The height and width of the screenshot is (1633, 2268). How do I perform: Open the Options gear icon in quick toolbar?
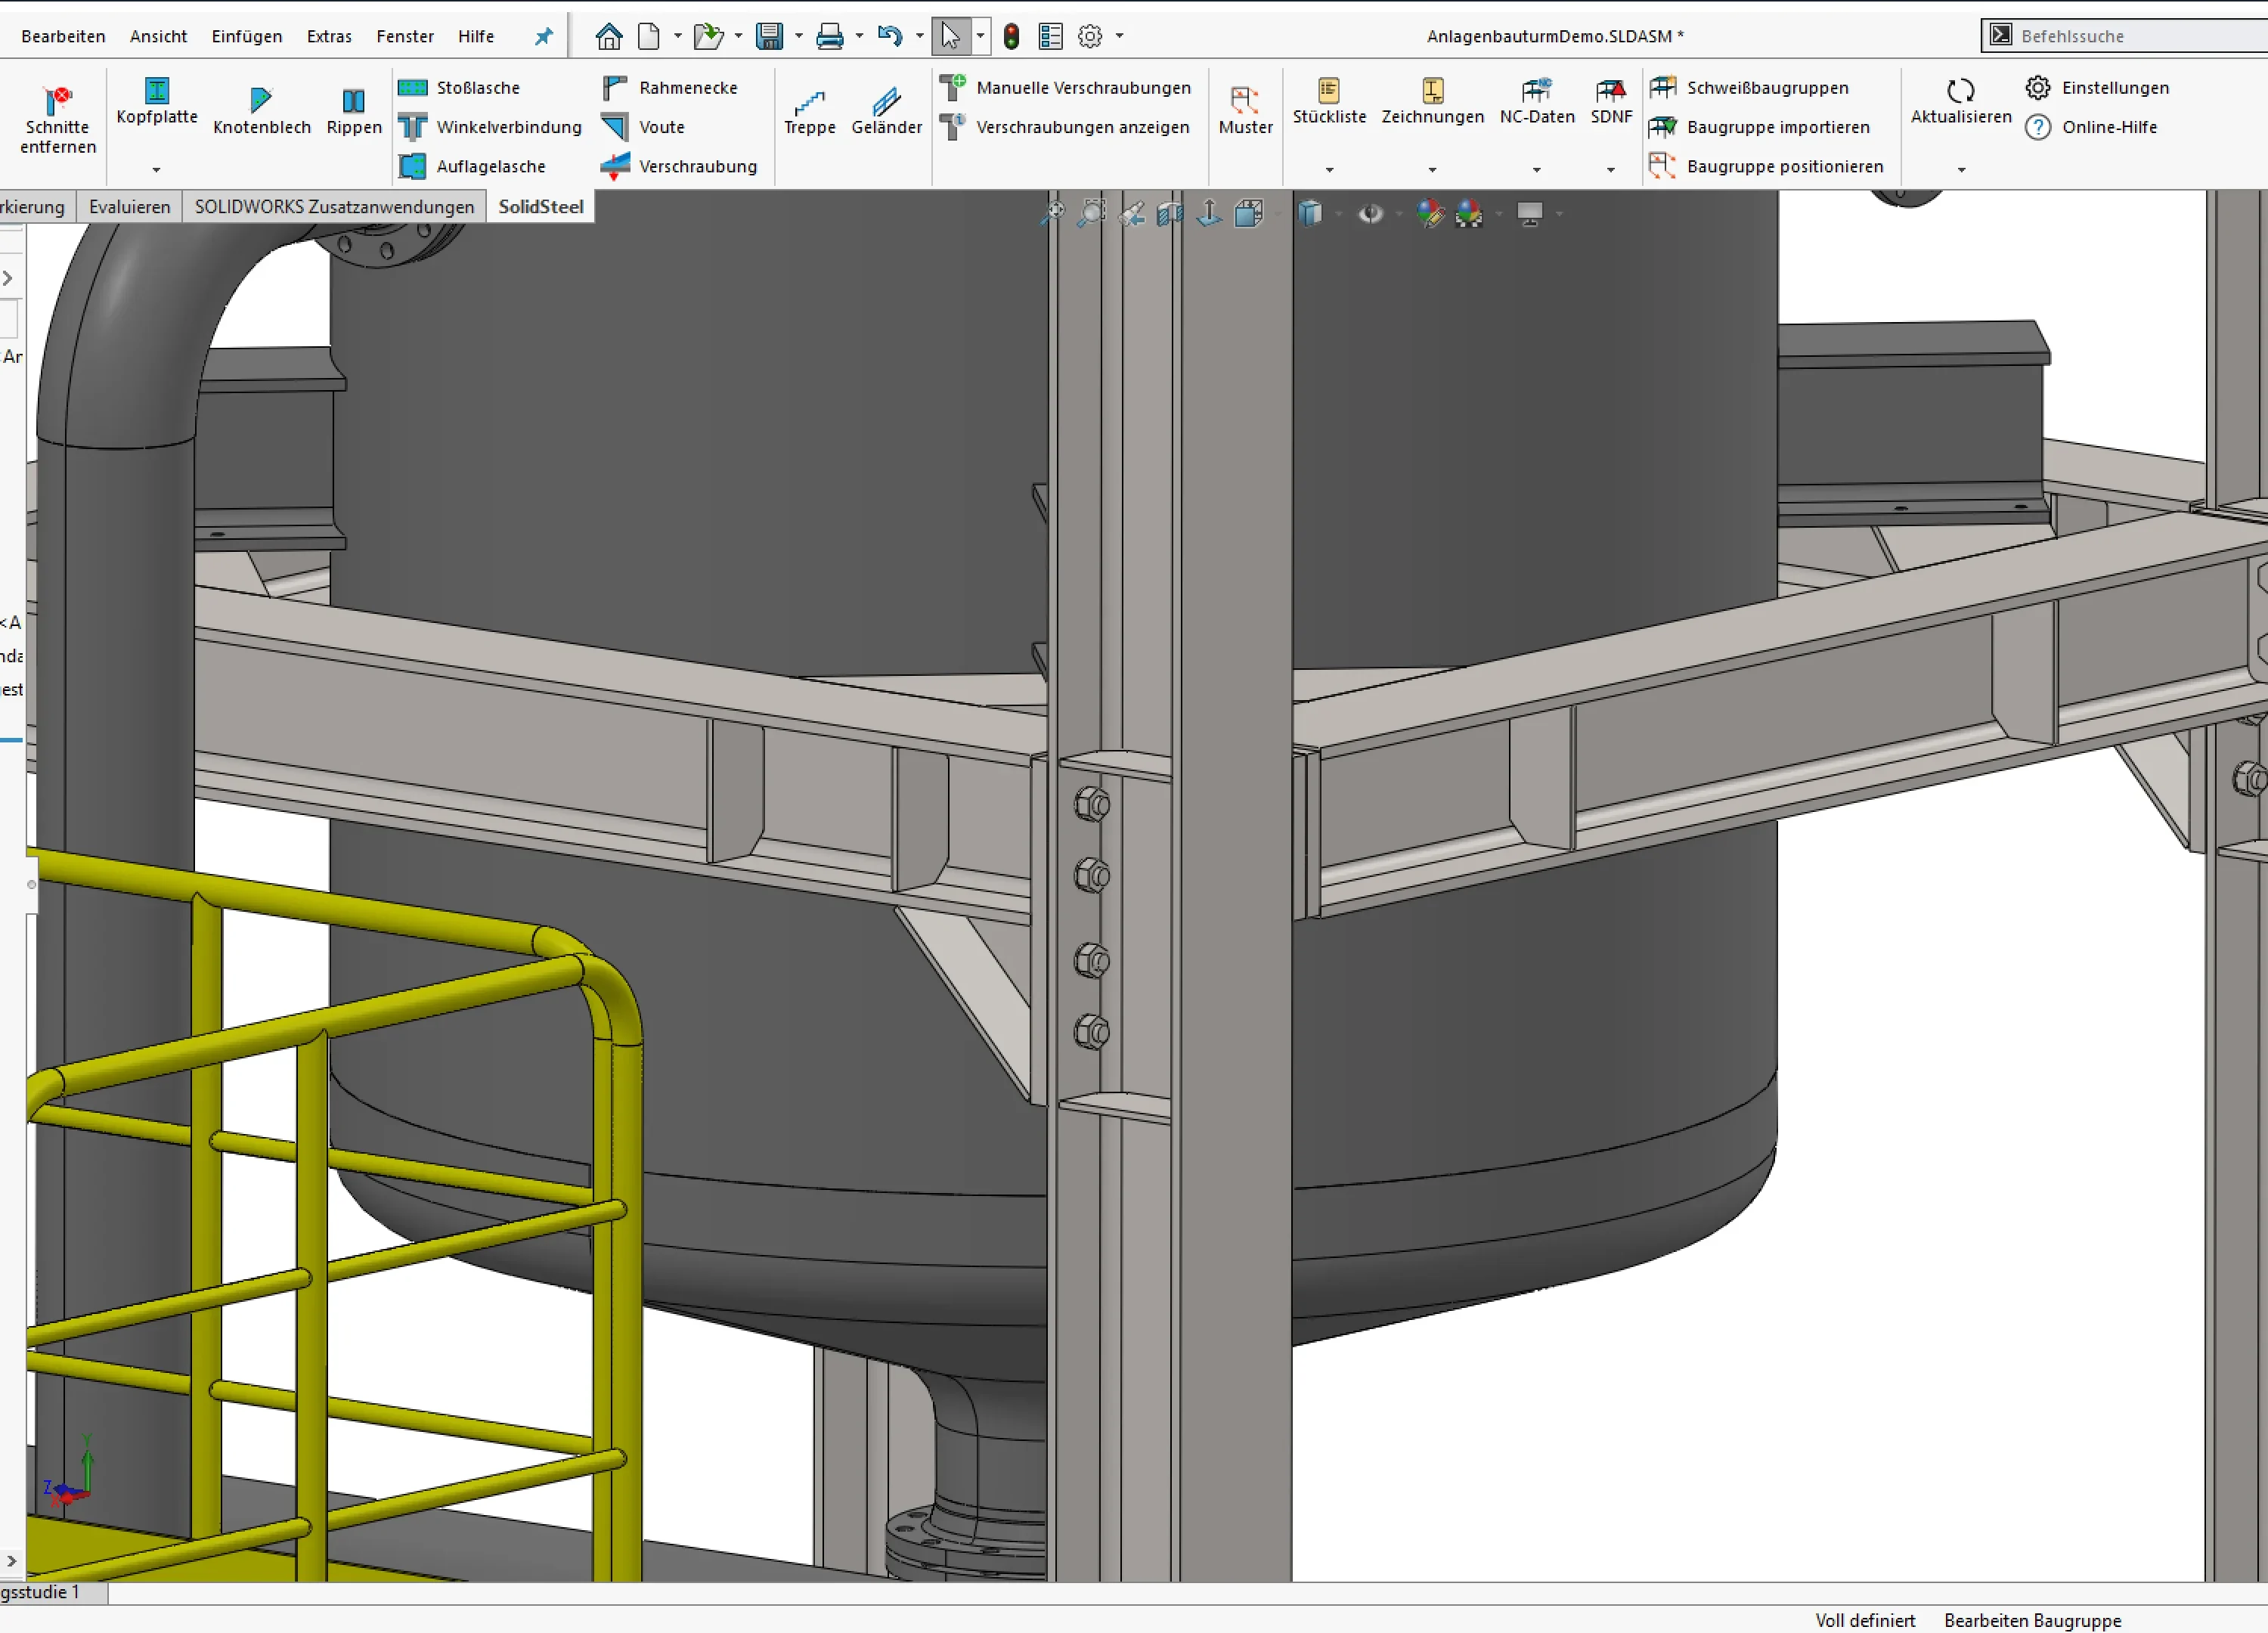pyautogui.click(x=1090, y=36)
